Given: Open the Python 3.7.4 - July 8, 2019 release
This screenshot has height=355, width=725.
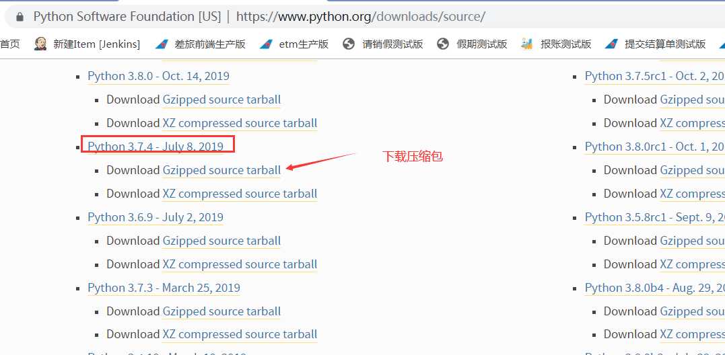Looking at the screenshot, I should [156, 147].
